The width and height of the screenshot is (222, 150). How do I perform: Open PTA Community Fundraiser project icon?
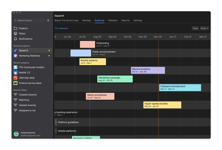[x=16, y=67]
